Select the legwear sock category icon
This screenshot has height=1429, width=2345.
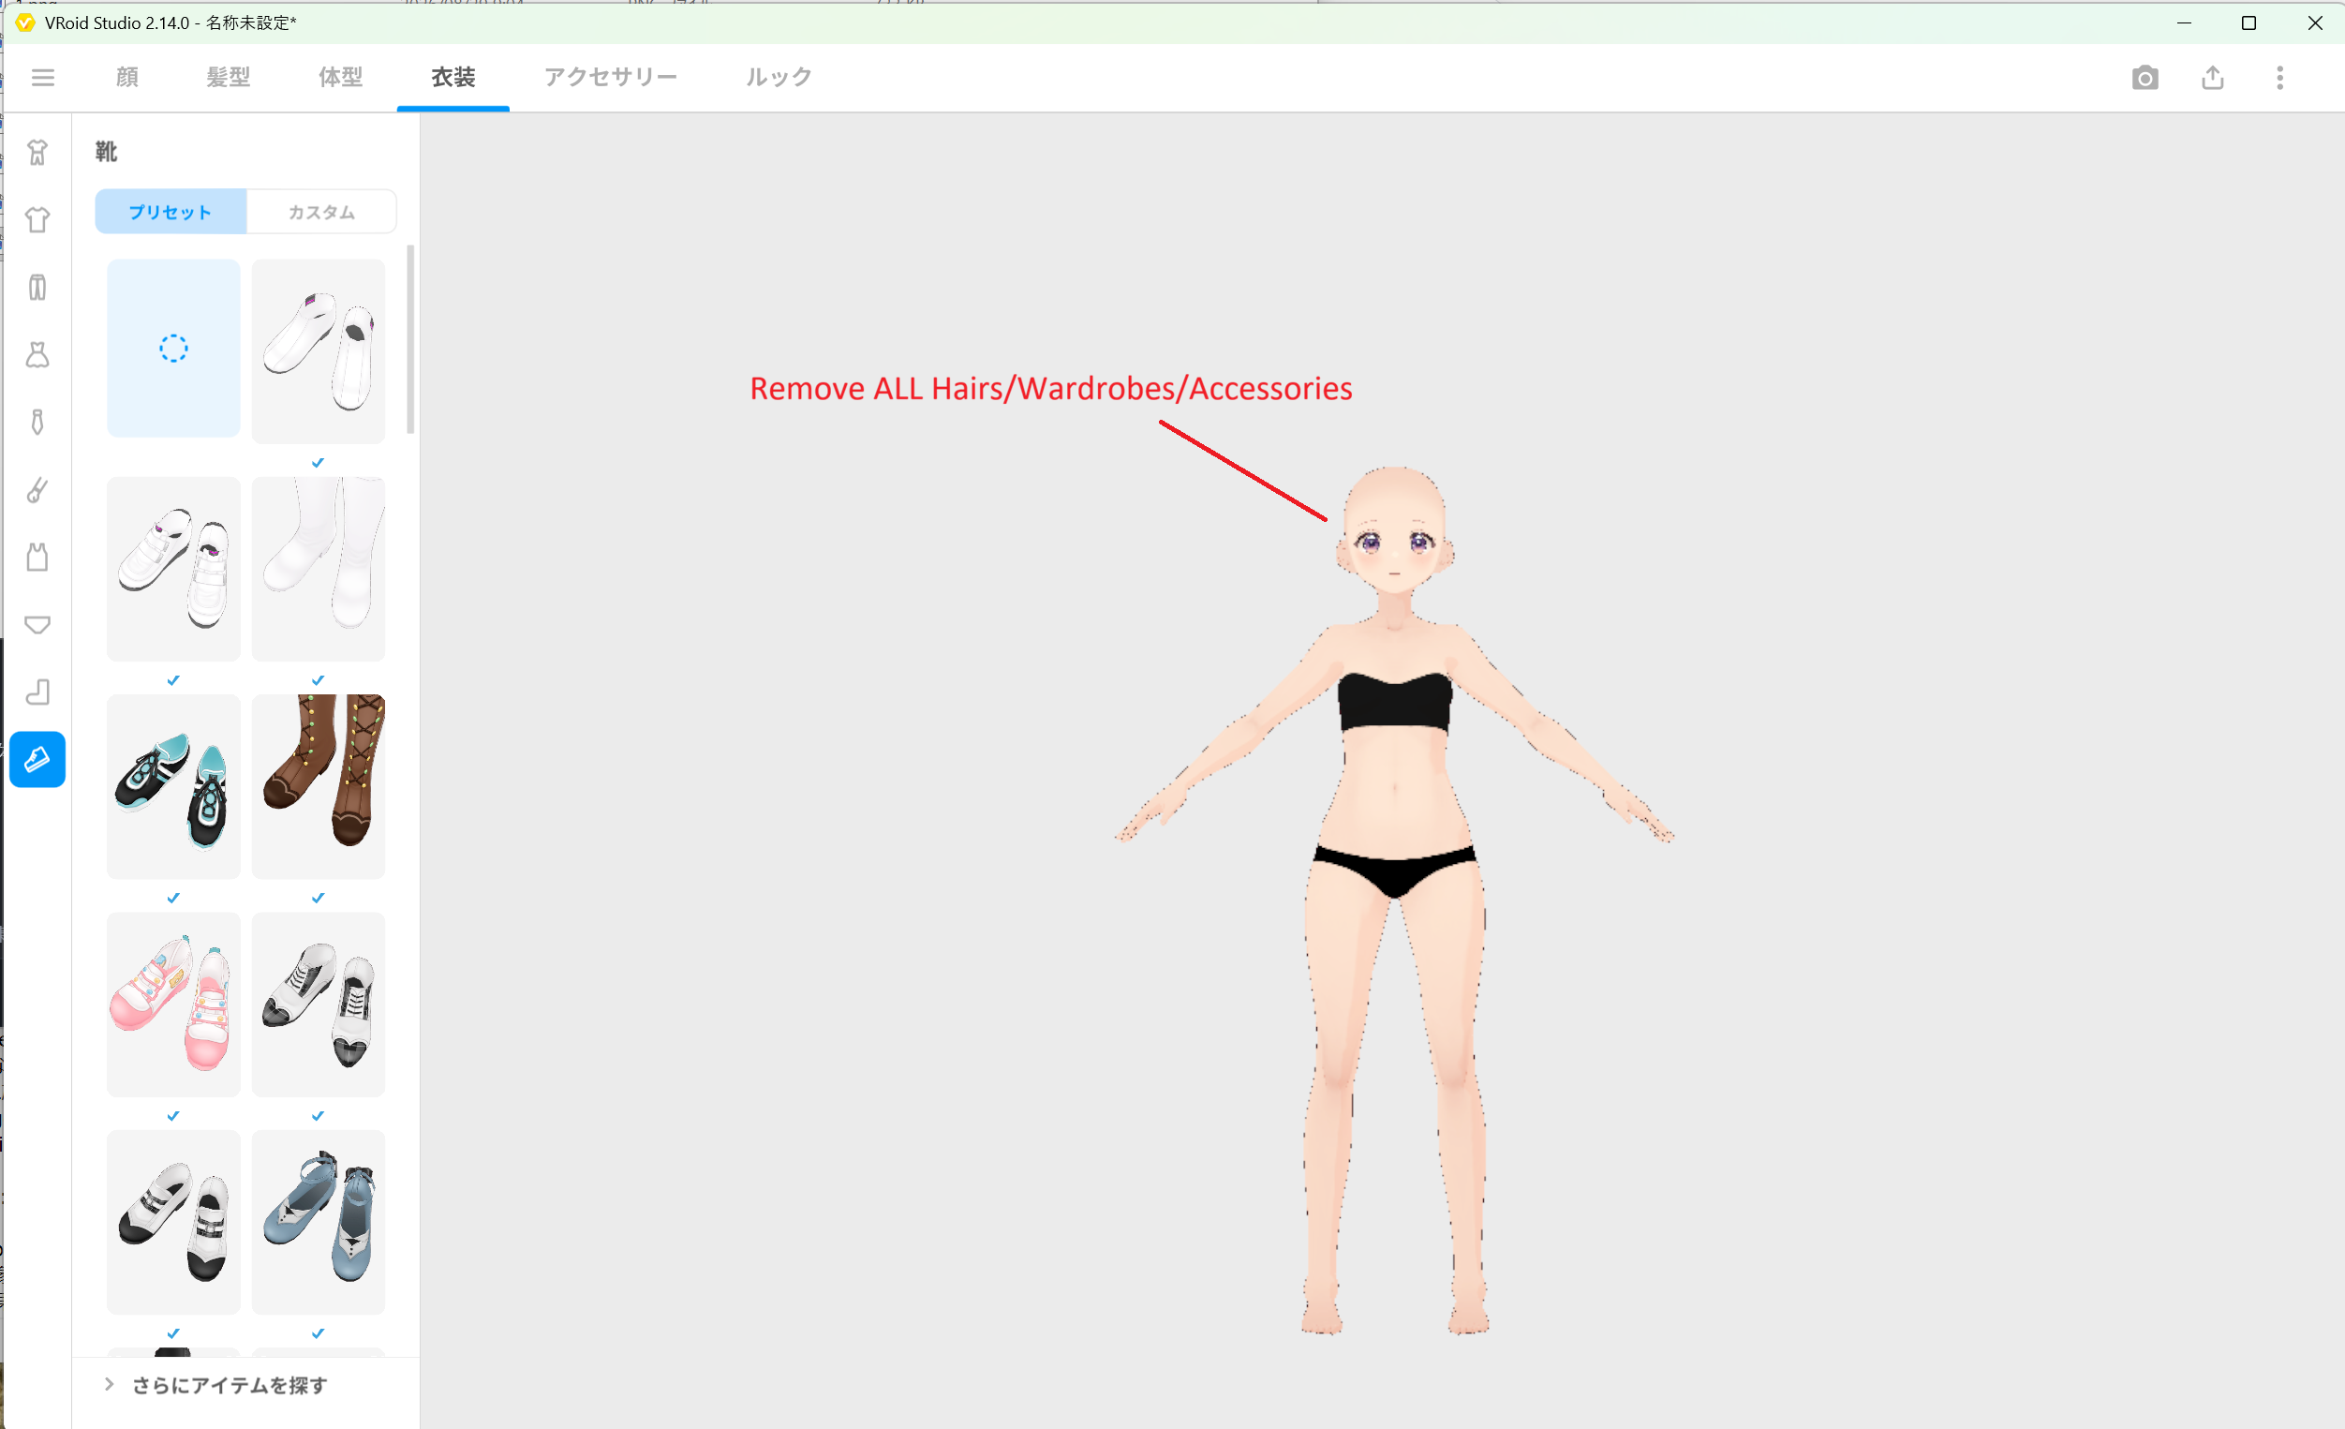37,692
